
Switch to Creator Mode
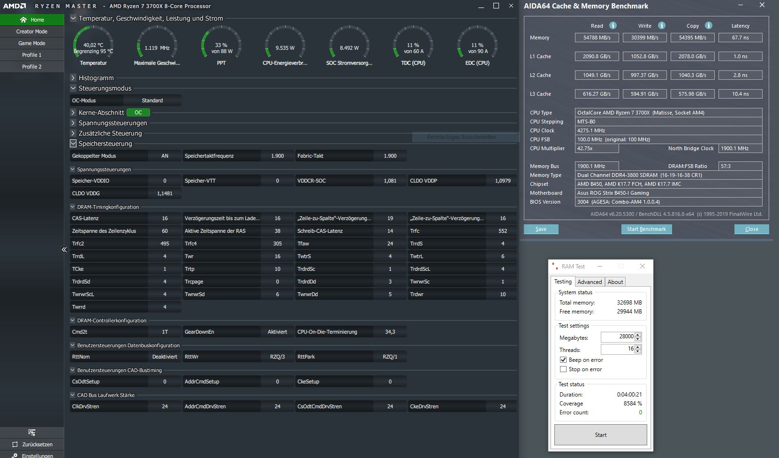[32, 31]
